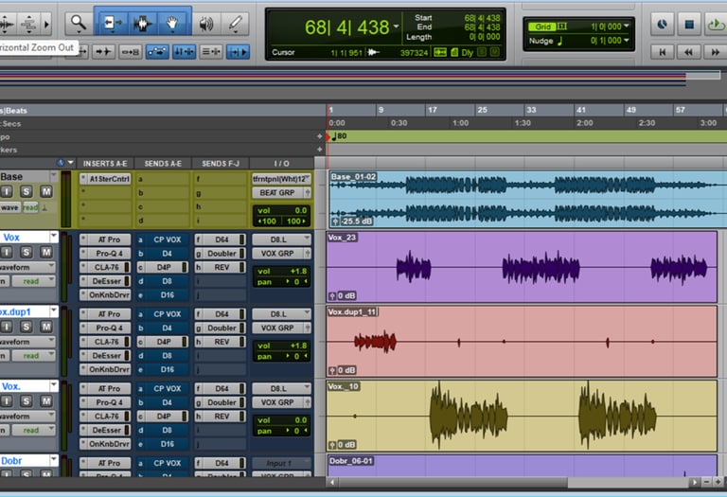Screen dimensions: 727x497
Task: Open Vox track waveform view selector
Action: 27,267
